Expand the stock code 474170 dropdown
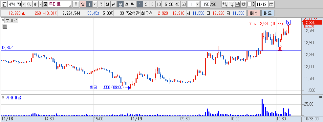The image size is (323, 122). pos(24,4)
